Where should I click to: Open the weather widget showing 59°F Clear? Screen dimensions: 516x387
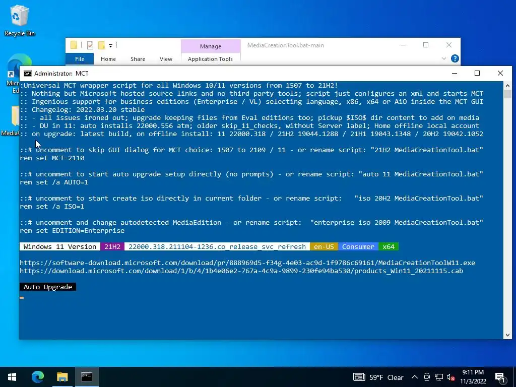tap(378, 377)
